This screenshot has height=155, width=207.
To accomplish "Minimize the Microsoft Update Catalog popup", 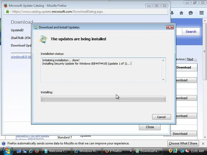I will [149, 6].
